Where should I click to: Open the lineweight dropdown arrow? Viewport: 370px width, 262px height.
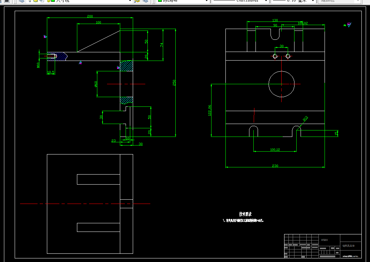pyautogui.click(x=313, y=1)
